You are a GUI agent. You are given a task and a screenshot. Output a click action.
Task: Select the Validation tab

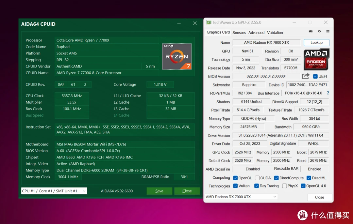[275, 33]
